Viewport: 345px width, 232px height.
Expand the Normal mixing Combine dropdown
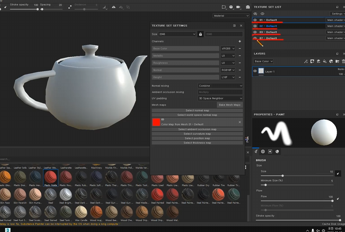click(x=220, y=86)
